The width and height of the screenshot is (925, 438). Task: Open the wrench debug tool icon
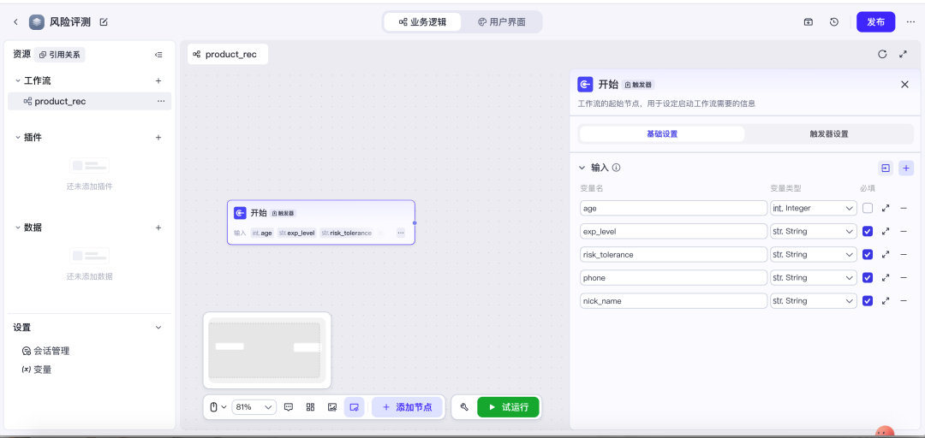464,406
